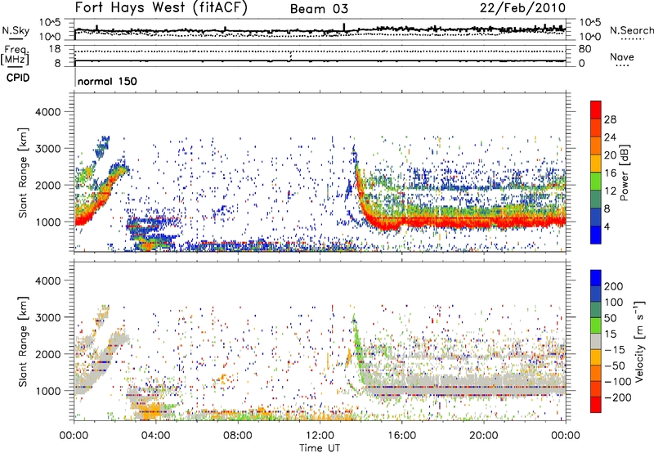
Task: Click the '12:00' time axis label
Action: (320, 436)
